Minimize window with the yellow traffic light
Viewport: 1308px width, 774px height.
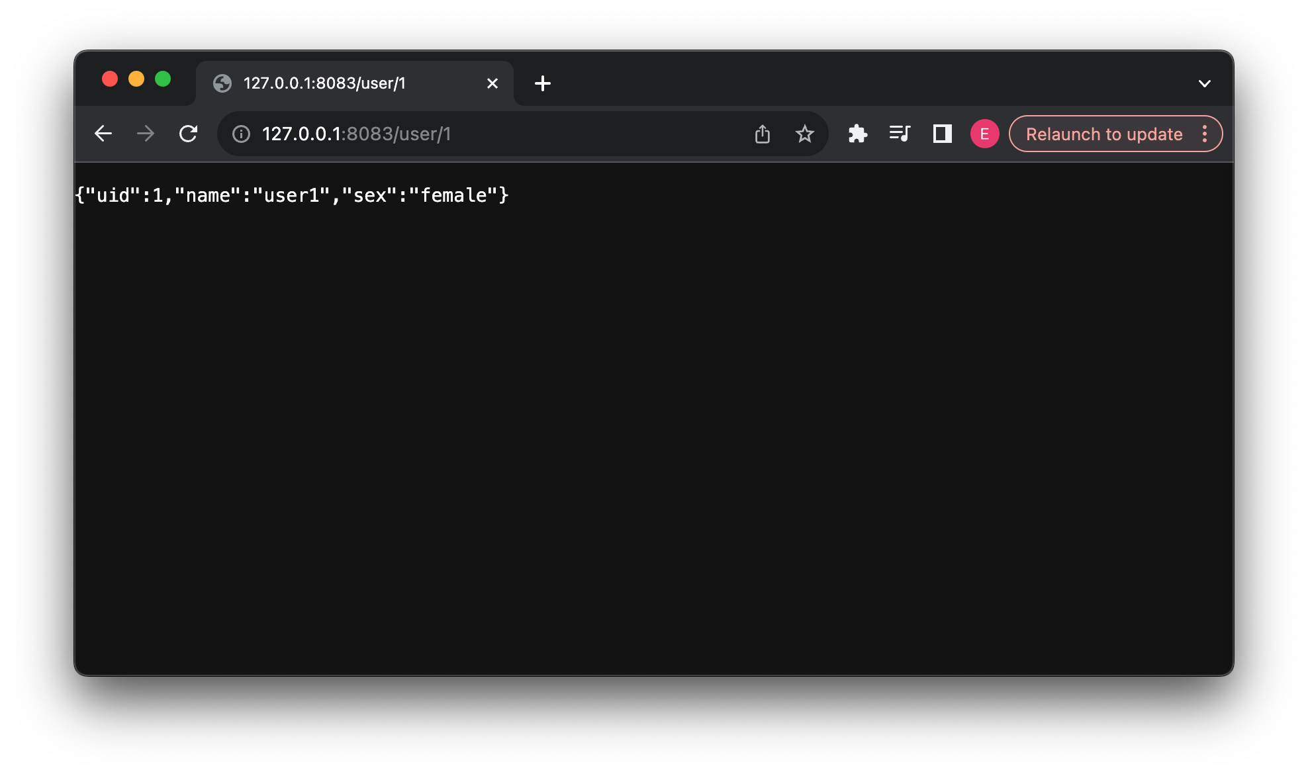pos(136,79)
